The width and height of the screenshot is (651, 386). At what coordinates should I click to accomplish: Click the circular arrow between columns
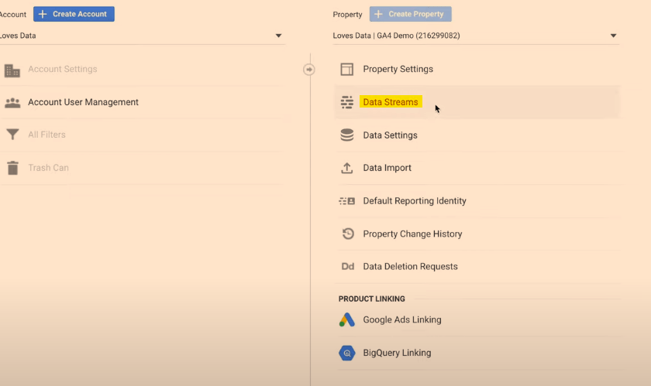[309, 70]
